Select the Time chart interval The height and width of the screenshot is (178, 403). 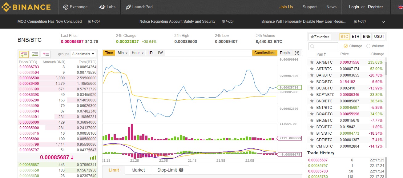[x=109, y=53]
